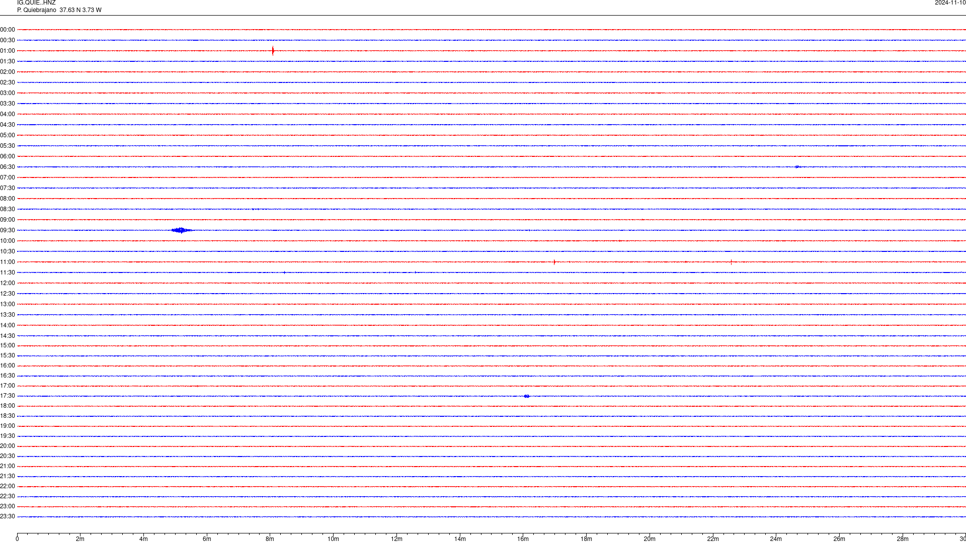Click the red spike near 22.5m on 11:00 trace
966x543 pixels.
tap(731, 262)
